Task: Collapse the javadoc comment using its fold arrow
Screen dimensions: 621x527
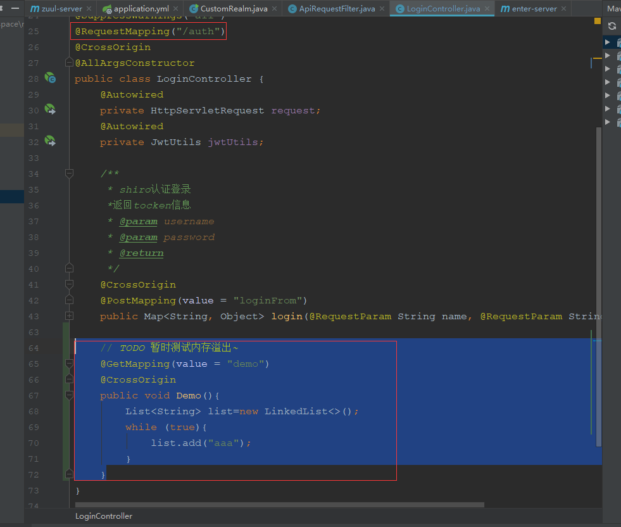Action: (x=68, y=174)
